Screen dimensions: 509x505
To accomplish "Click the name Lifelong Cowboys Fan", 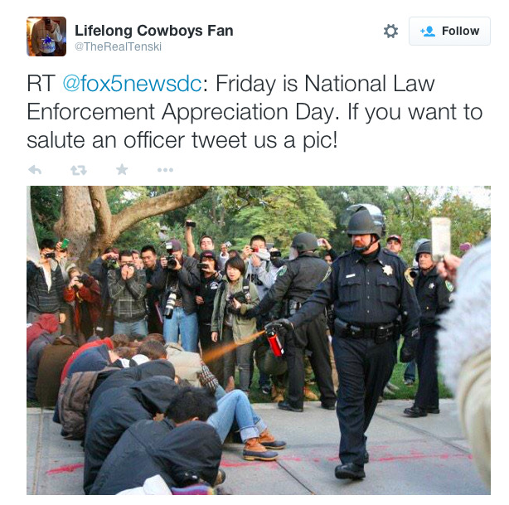I will [154, 31].
